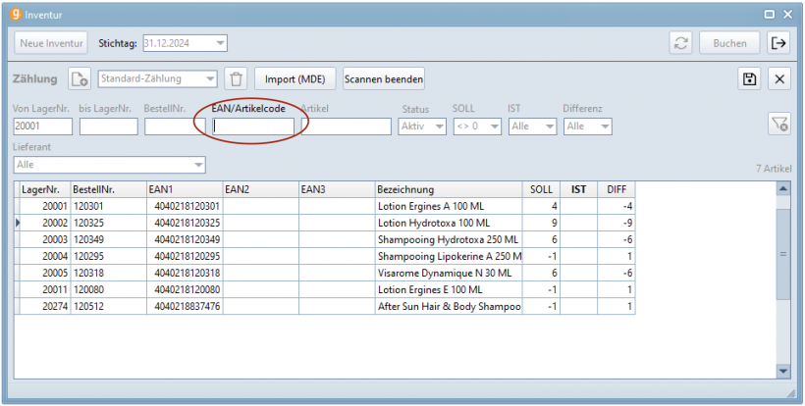Click the exit window icon
The width and height of the screenshot is (805, 406).
[778, 43]
